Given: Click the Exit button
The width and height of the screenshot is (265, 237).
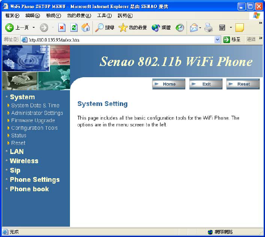Looking at the screenshot, I should click(206, 84).
